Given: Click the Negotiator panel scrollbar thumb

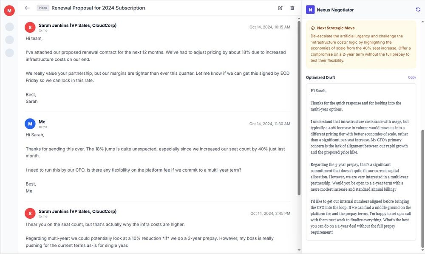Looking at the screenshot, I should pyautogui.click(x=422, y=189).
